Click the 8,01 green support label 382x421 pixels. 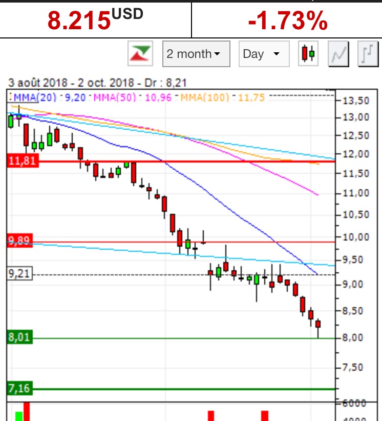click(19, 337)
